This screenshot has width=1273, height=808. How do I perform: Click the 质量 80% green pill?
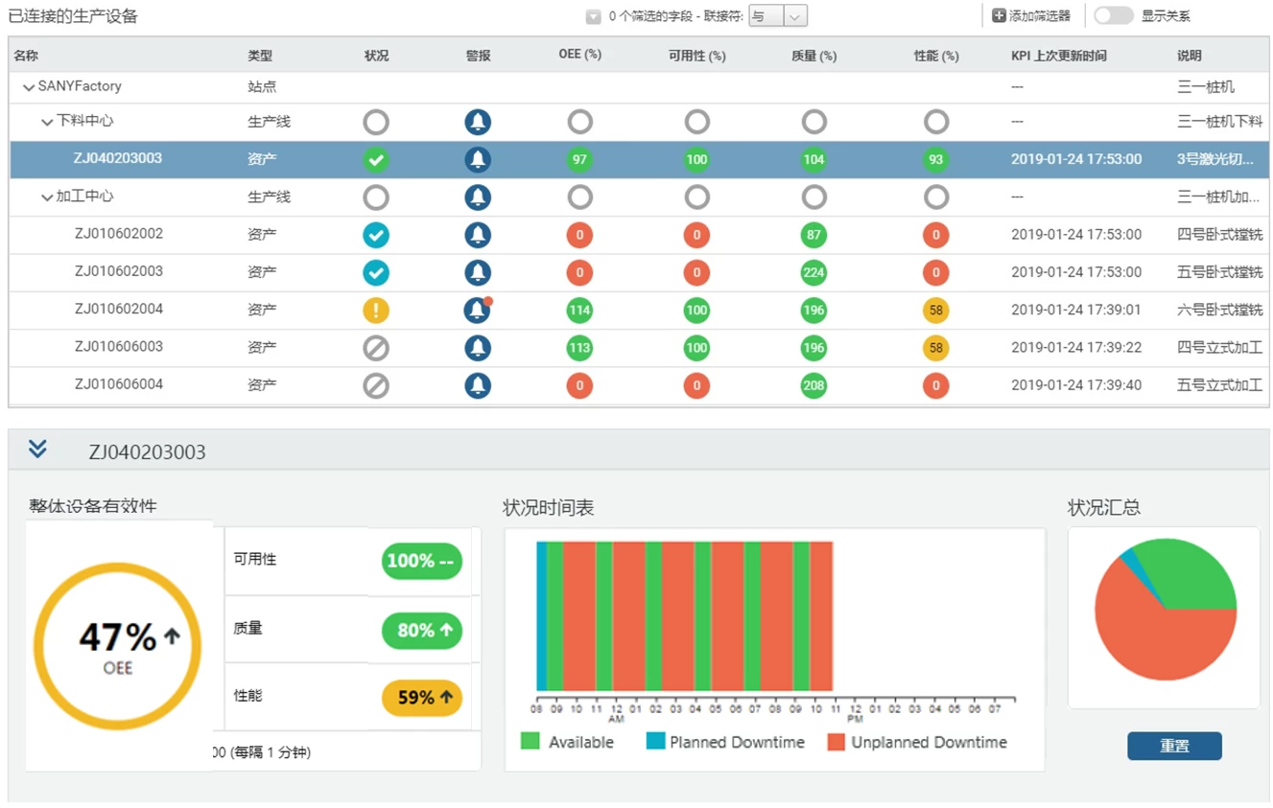[x=422, y=630]
